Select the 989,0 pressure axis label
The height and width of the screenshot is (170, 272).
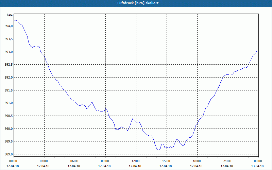click(8, 154)
